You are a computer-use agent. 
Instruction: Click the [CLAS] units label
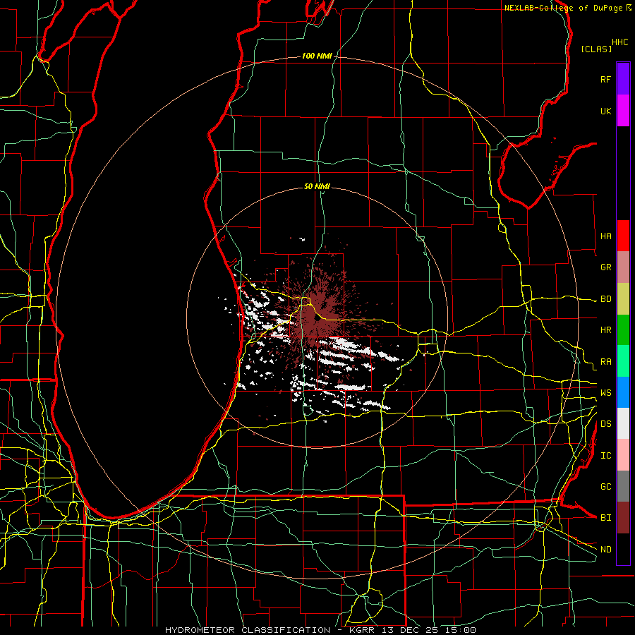[x=596, y=49]
